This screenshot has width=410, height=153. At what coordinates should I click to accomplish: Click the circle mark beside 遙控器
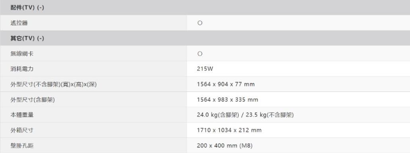click(200, 23)
